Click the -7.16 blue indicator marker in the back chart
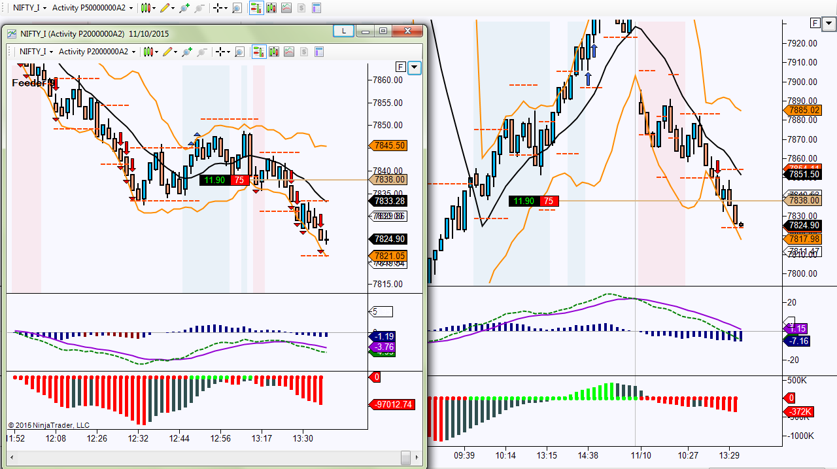Screen dimensions: 837x469 (797, 341)
